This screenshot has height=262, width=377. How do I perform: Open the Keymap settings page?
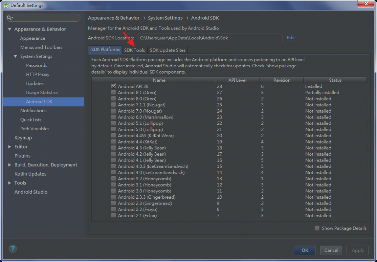(23, 138)
